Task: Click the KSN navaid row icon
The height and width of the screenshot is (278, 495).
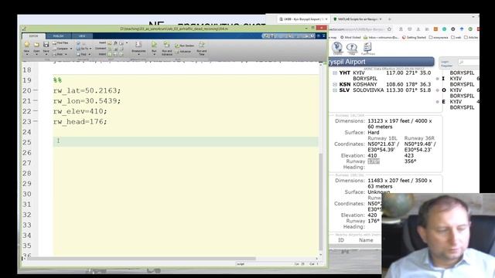Action: (x=335, y=84)
